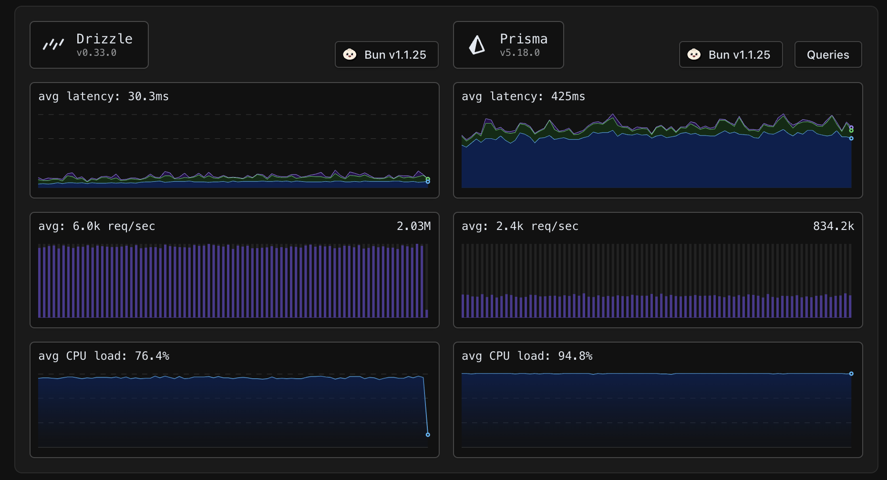Click the Bun icon in Prisma's runtime button
The height and width of the screenshot is (480, 887).
pyautogui.click(x=694, y=54)
